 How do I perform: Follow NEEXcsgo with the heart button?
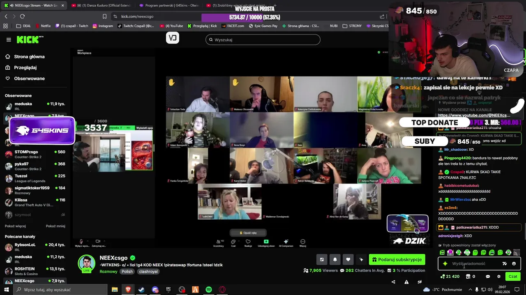tap(348, 259)
